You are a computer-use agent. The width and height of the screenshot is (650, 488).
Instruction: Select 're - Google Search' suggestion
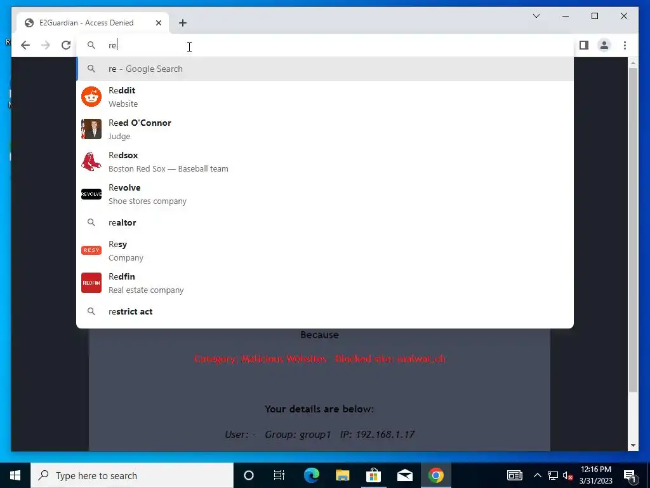325,69
